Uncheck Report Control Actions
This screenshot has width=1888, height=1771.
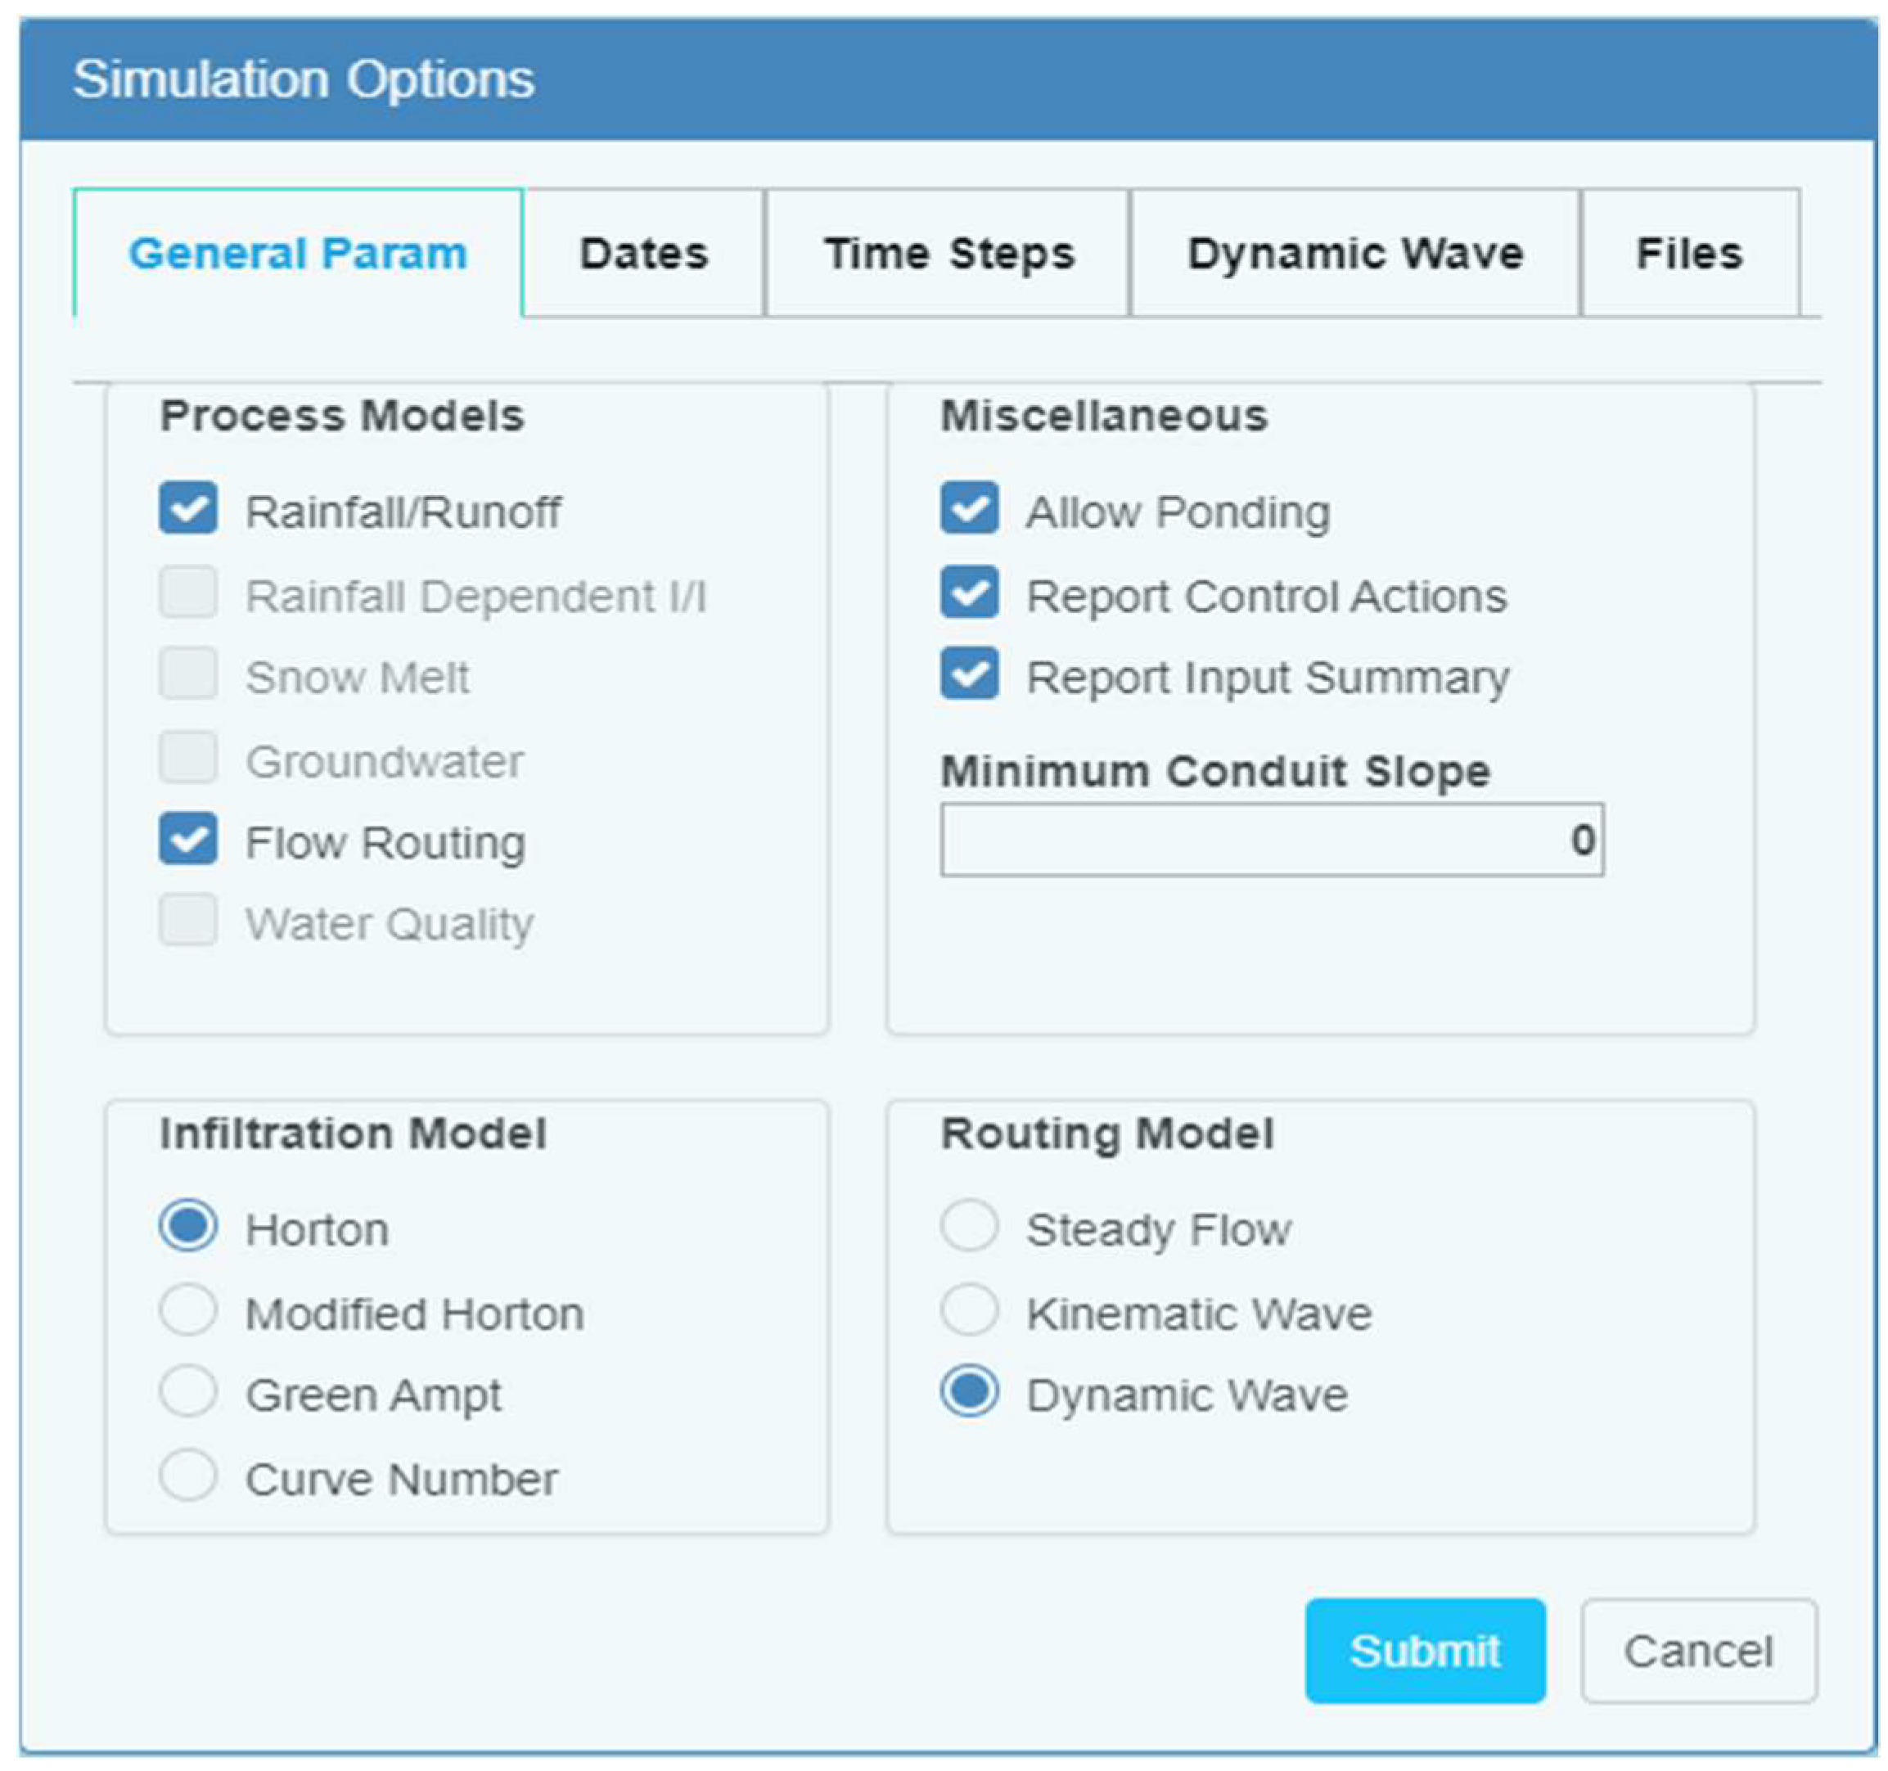click(969, 593)
